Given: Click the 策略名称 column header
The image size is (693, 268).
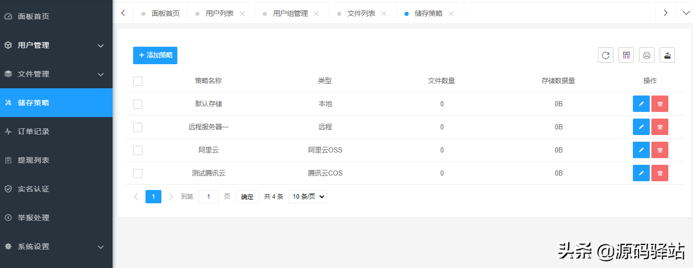Looking at the screenshot, I should point(208,81).
